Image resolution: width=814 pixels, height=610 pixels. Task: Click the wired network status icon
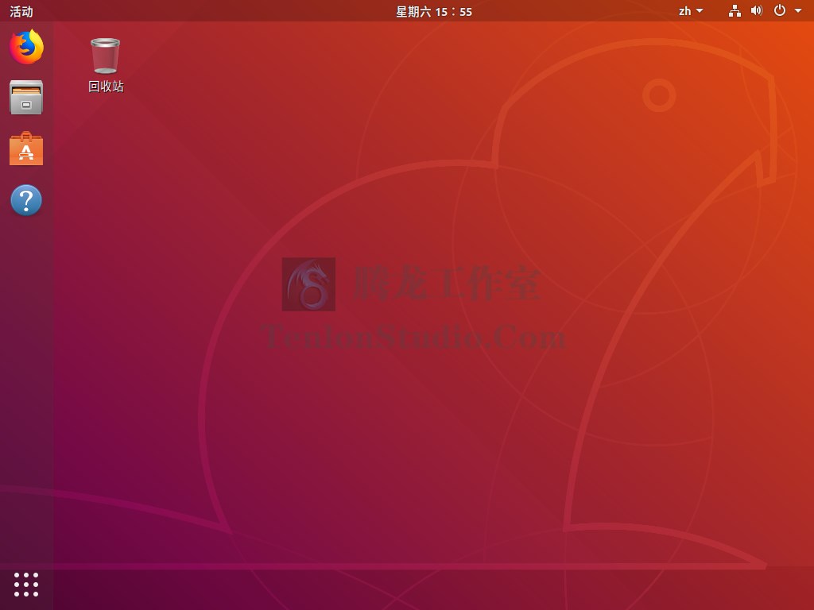[735, 11]
